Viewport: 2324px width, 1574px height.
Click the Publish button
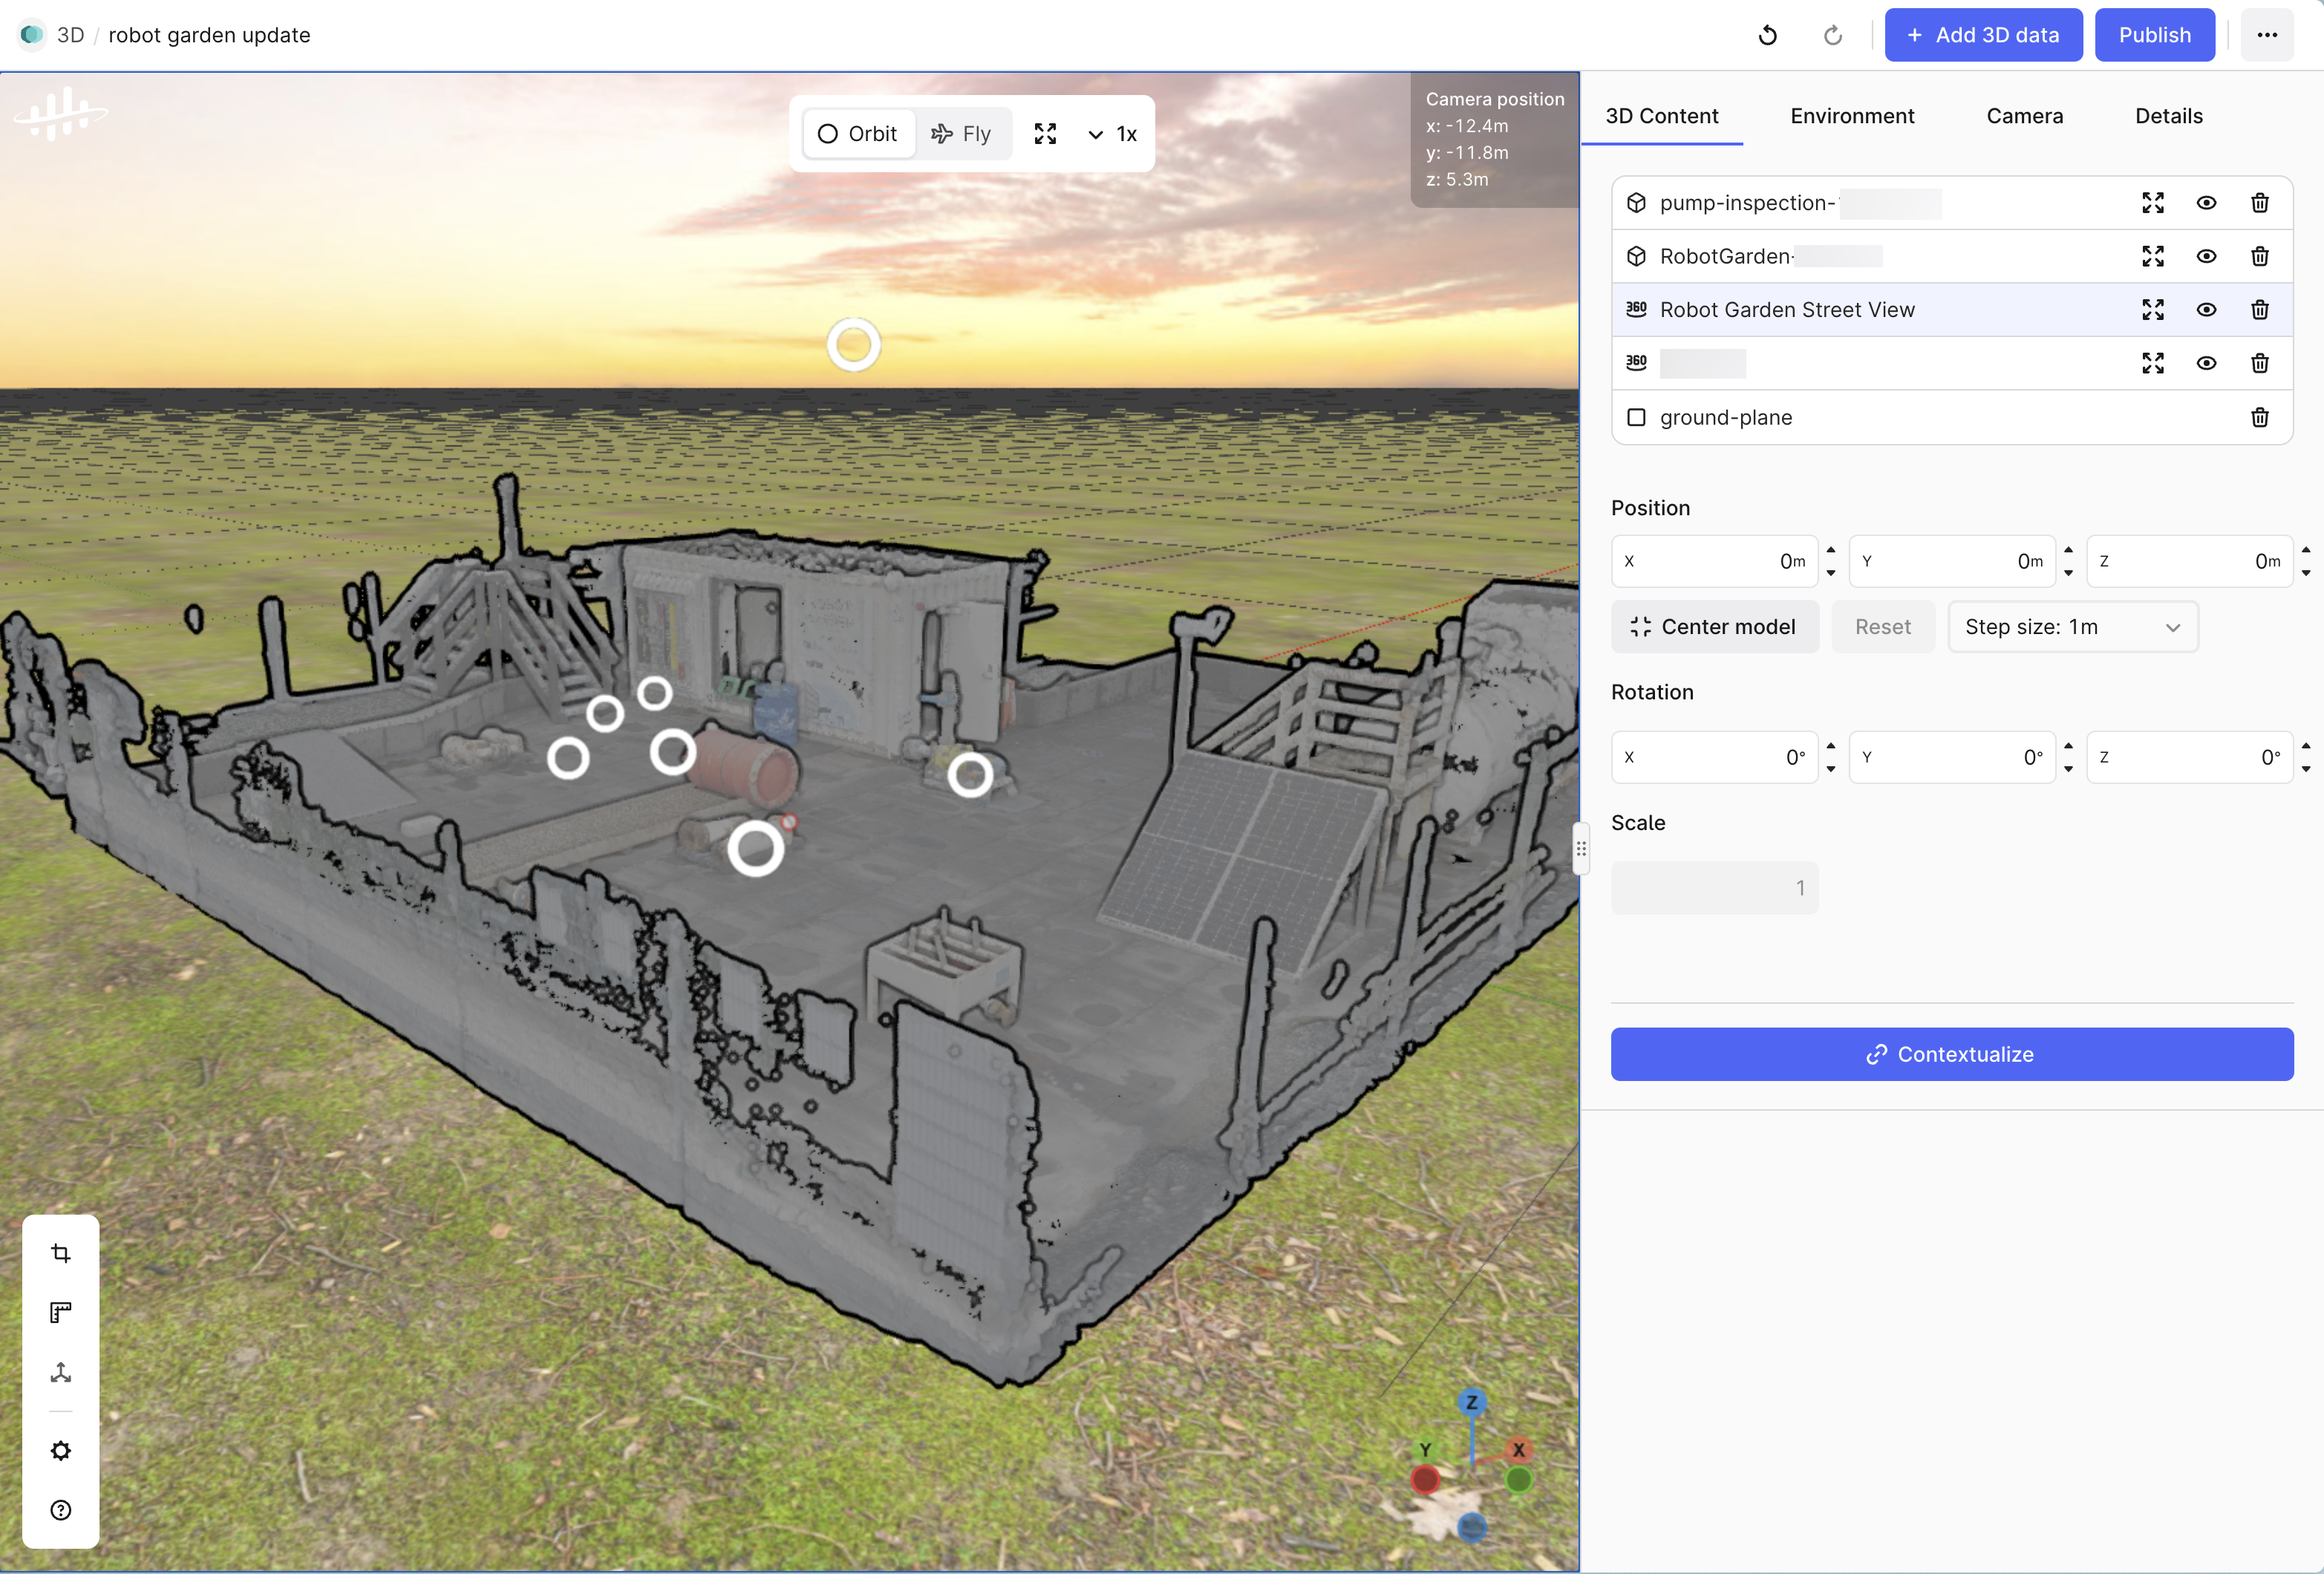tap(2154, 35)
